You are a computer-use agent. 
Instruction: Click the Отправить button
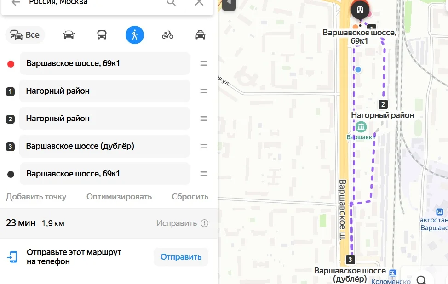click(x=181, y=257)
